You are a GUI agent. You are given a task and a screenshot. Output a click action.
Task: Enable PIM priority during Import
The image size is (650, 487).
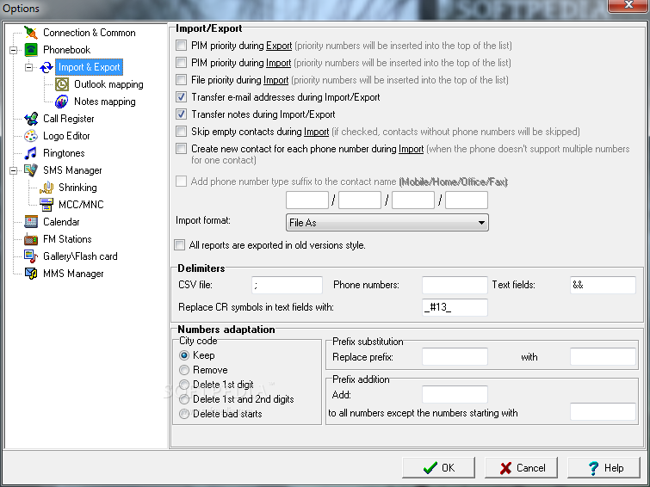pos(181,63)
